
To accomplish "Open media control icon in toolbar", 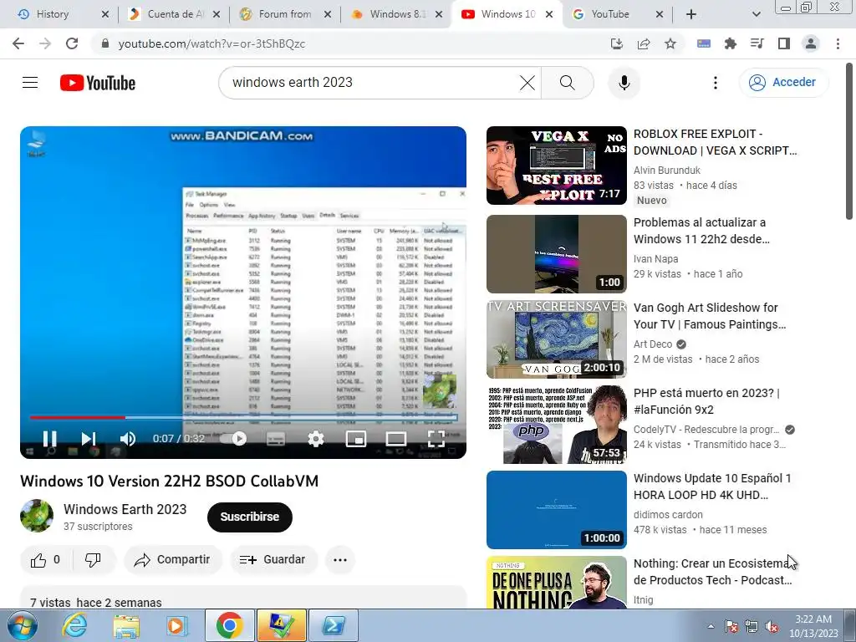I will [757, 43].
